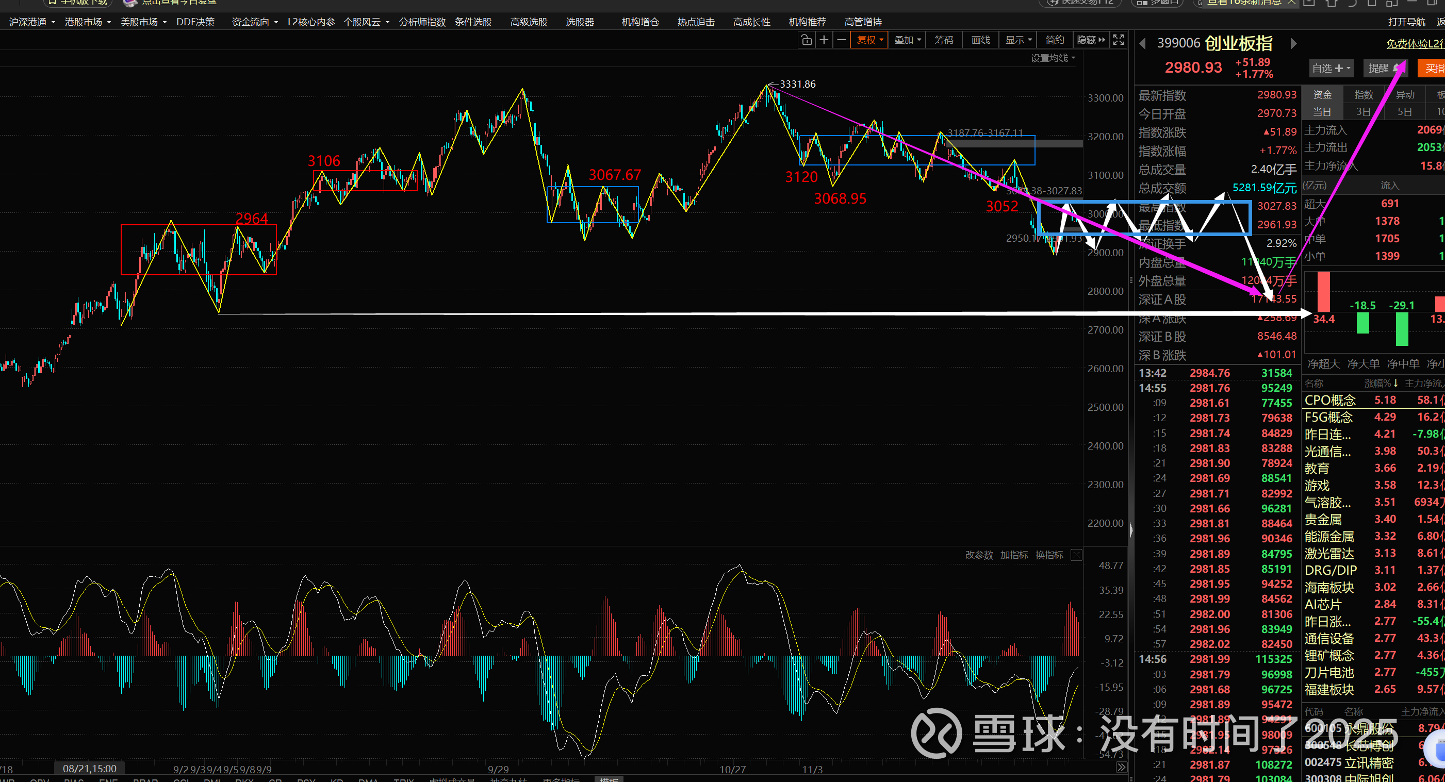Zoom in chart with plus icon
The height and width of the screenshot is (782, 1445).
coord(824,40)
